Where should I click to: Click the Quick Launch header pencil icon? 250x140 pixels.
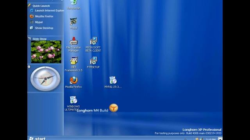point(29,5)
